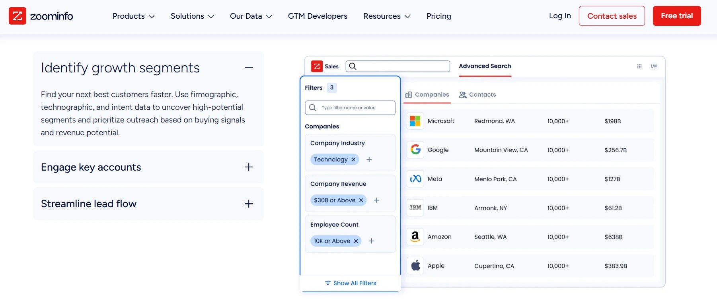Click the ZoomInfo logo icon
Viewport: 717px width, 307px height.
pyautogui.click(x=18, y=16)
